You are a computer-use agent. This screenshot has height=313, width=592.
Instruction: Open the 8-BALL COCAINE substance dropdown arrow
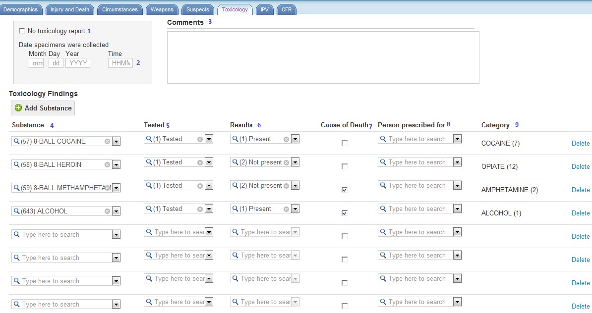coord(116,142)
